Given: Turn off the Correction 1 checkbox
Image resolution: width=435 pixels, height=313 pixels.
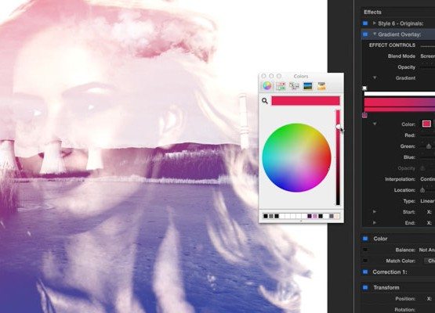Looking at the screenshot, I should click(x=365, y=272).
